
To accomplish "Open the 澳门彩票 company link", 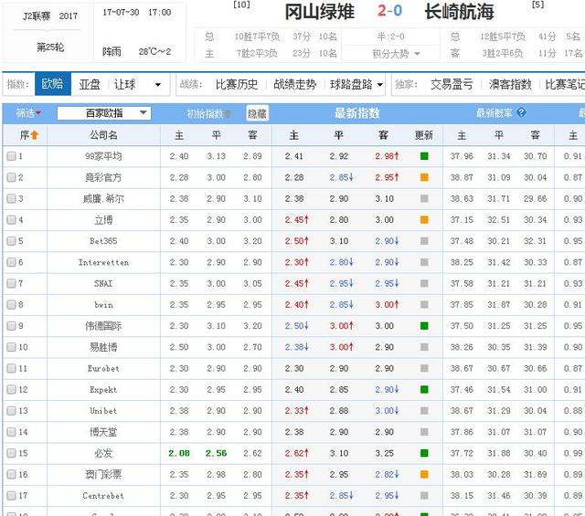I will (103, 475).
